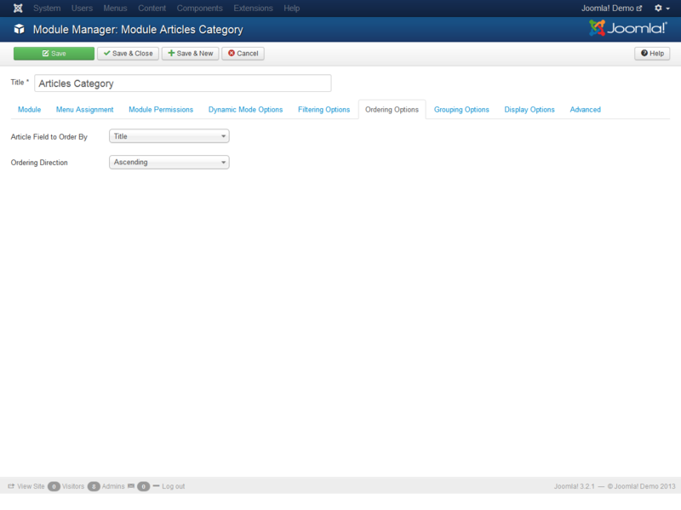Image resolution: width=681 pixels, height=510 pixels.
Task: Switch to Display Options tab
Action: (529, 110)
